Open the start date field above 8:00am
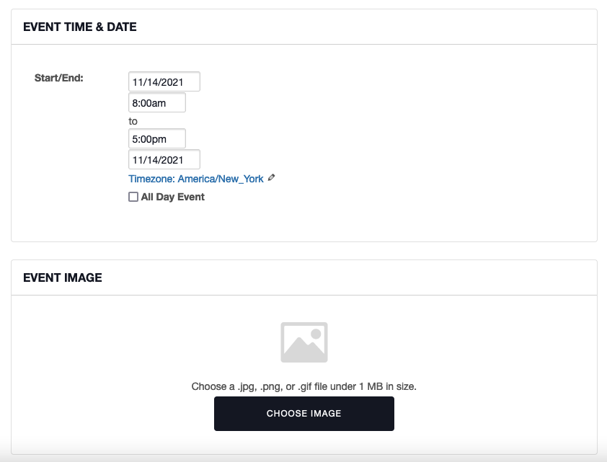The height and width of the screenshot is (462, 607). click(164, 81)
